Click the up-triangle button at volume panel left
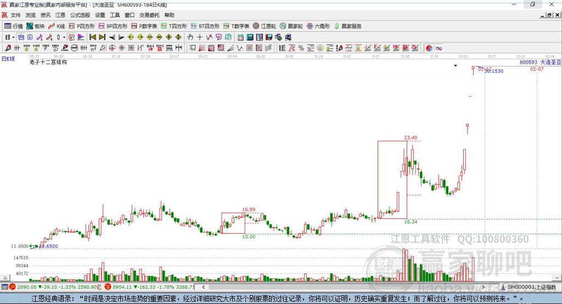This screenshot has height=304, width=562. point(5,278)
